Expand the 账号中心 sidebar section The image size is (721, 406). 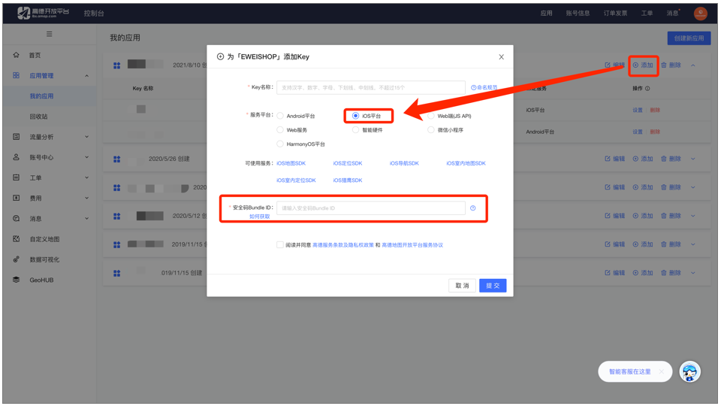click(x=86, y=157)
